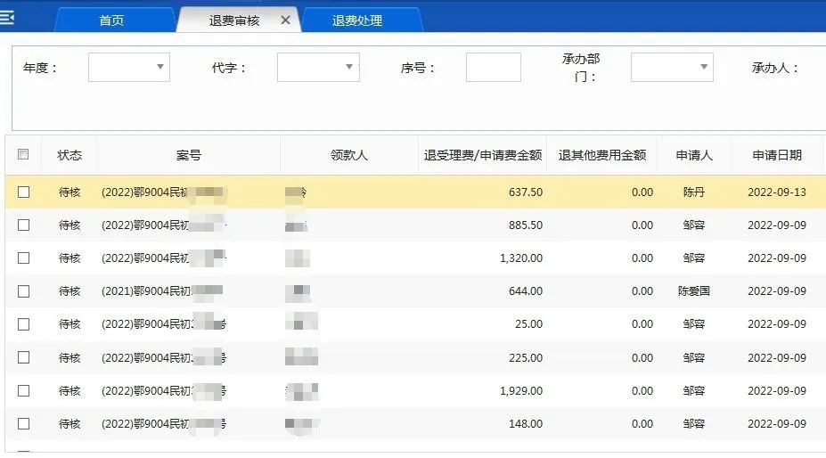
Task: Click the 状态 column header
Action: [x=70, y=155]
